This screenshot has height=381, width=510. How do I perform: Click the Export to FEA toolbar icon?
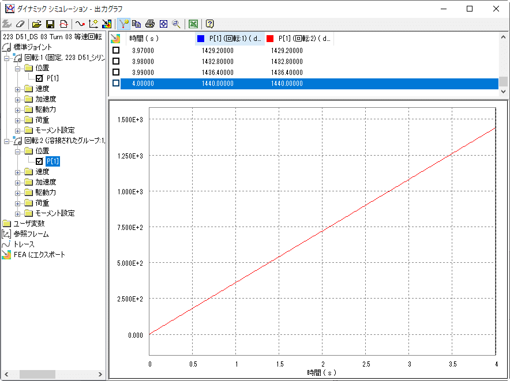pyautogui.click(x=107, y=24)
